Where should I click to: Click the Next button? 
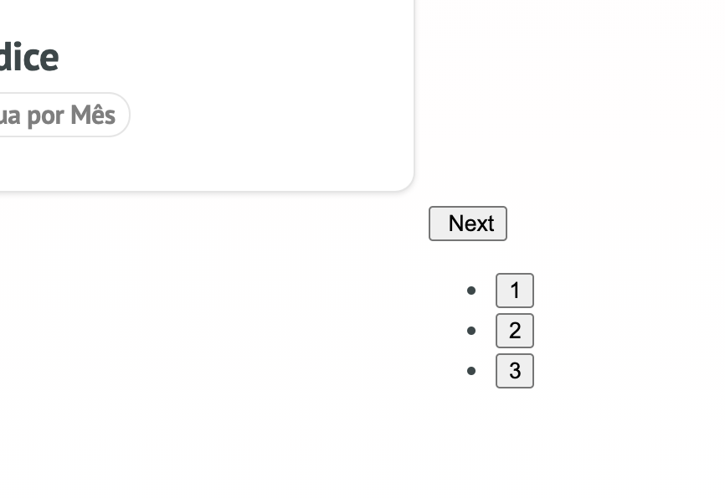click(x=468, y=224)
